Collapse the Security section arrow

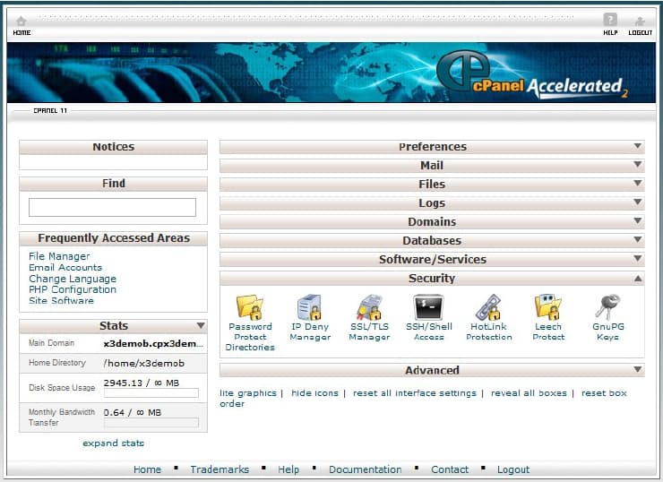[637, 279]
